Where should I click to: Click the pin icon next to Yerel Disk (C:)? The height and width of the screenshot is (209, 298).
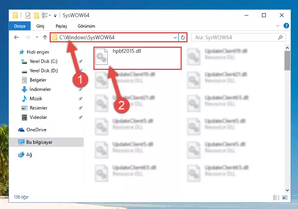click(81, 61)
